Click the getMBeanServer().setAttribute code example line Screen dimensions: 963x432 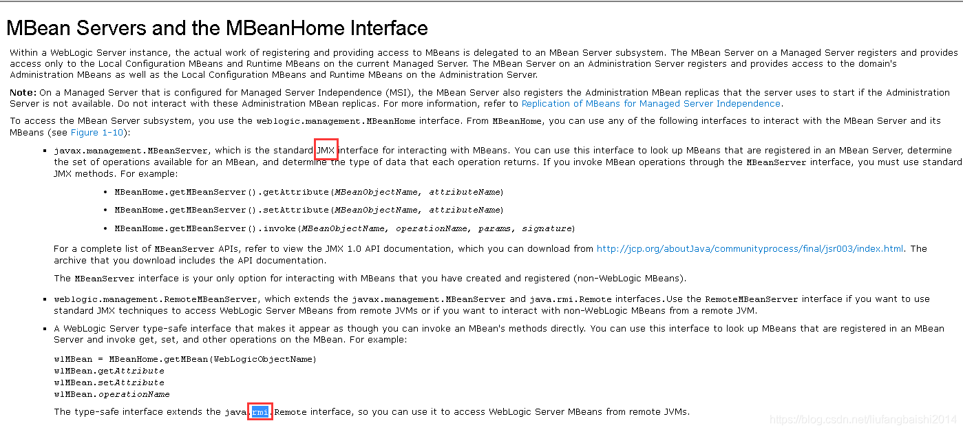pos(308,210)
